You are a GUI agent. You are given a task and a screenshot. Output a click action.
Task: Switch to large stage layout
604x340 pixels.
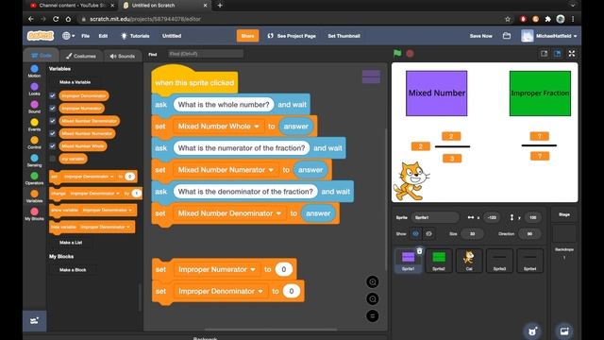pyautogui.click(x=558, y=54)
